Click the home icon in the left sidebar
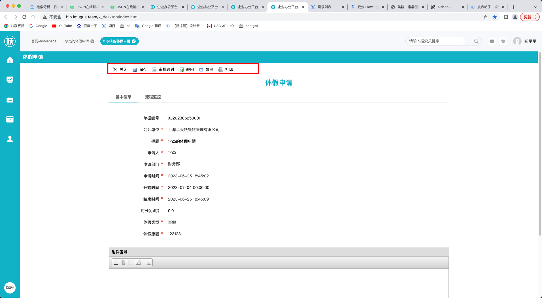The height and width of the screenshot is (298, 542). [10, 60]
